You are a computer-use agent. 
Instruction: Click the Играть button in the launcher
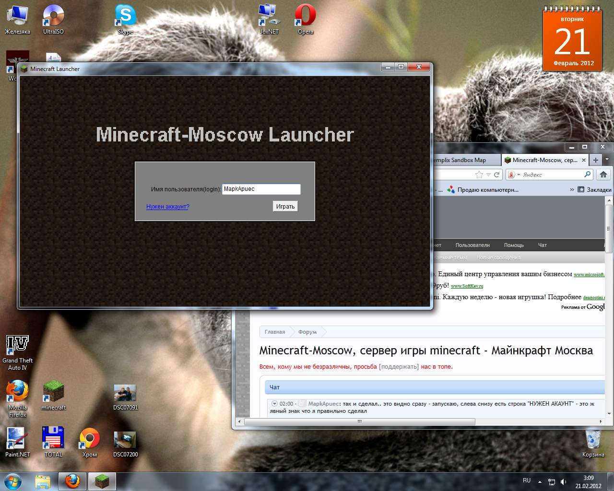click(285, 206)
